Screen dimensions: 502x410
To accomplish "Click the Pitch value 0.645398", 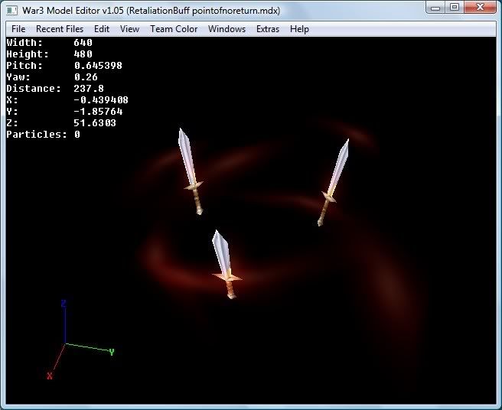I will tap(98, 66).
